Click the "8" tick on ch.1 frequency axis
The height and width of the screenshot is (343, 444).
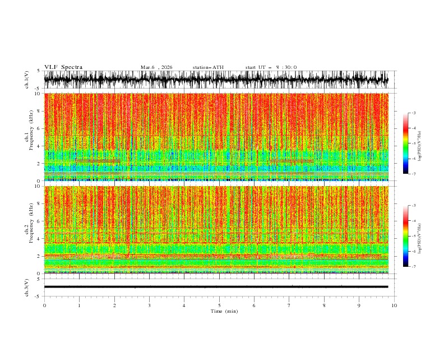pyautogui.click(x=39, y=111)
